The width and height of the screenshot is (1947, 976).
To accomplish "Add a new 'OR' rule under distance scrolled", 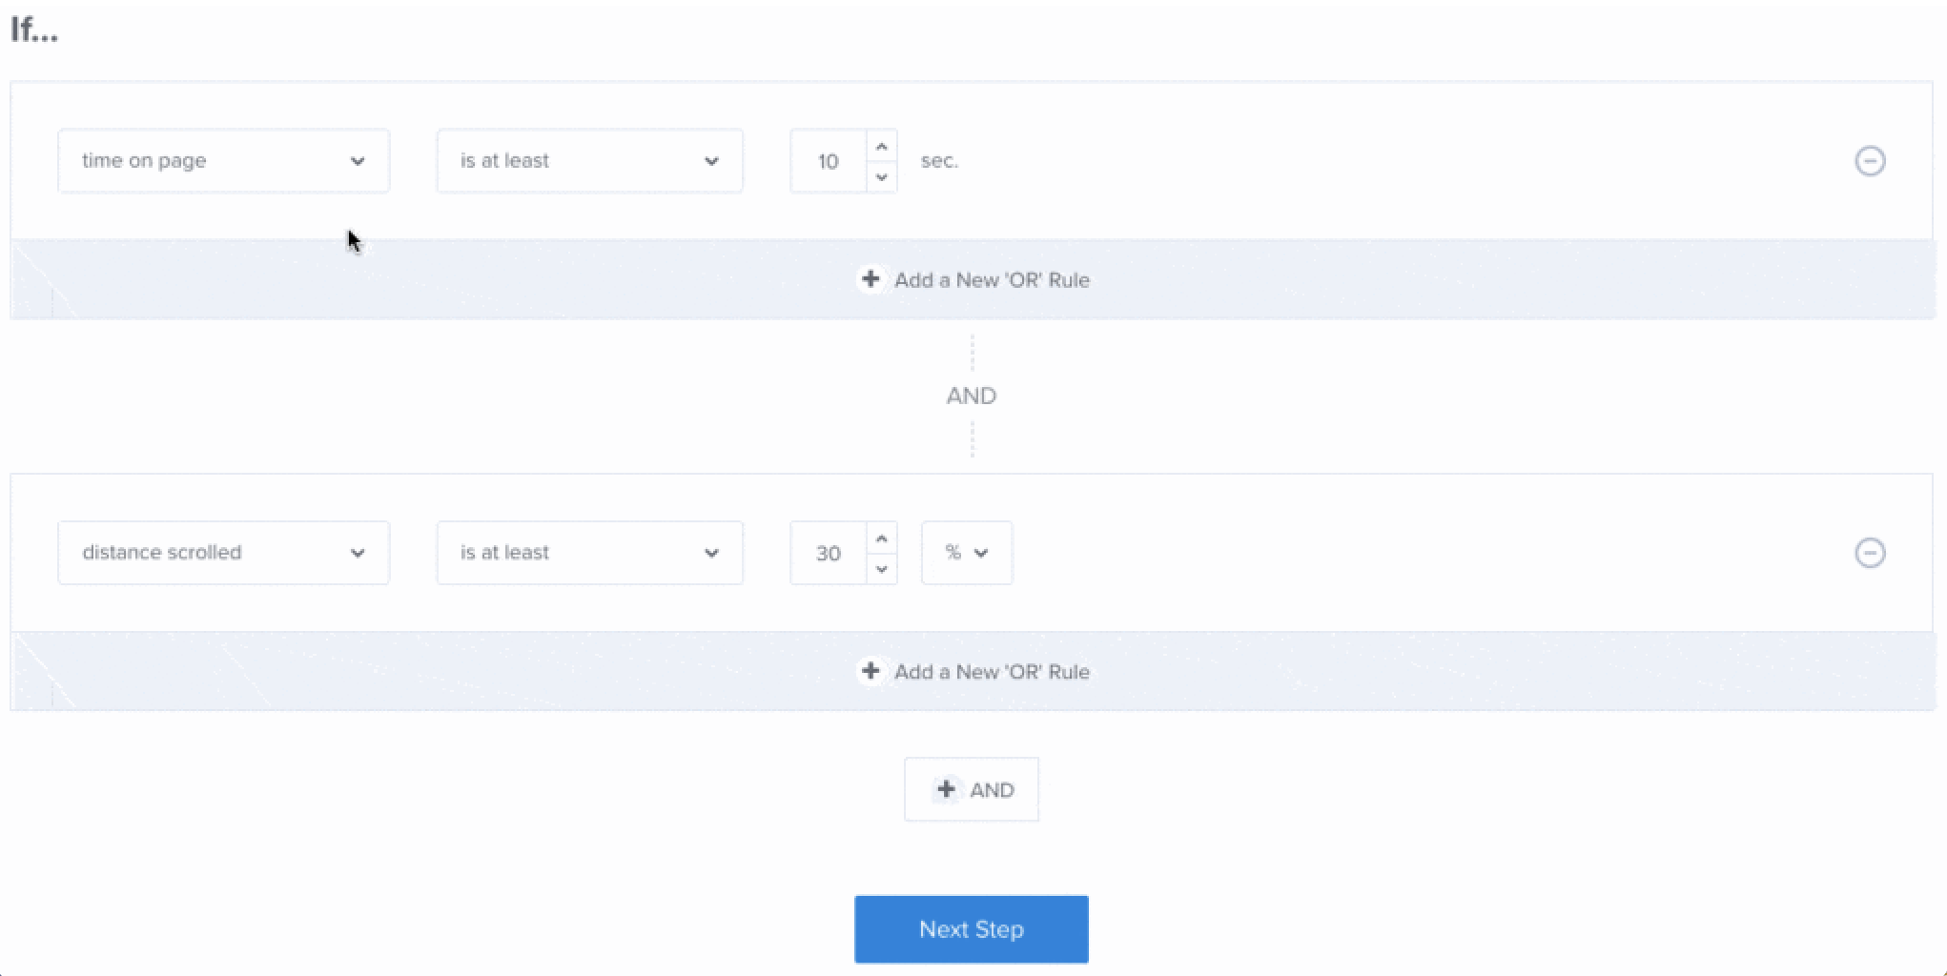I will (x=990, y=672).
